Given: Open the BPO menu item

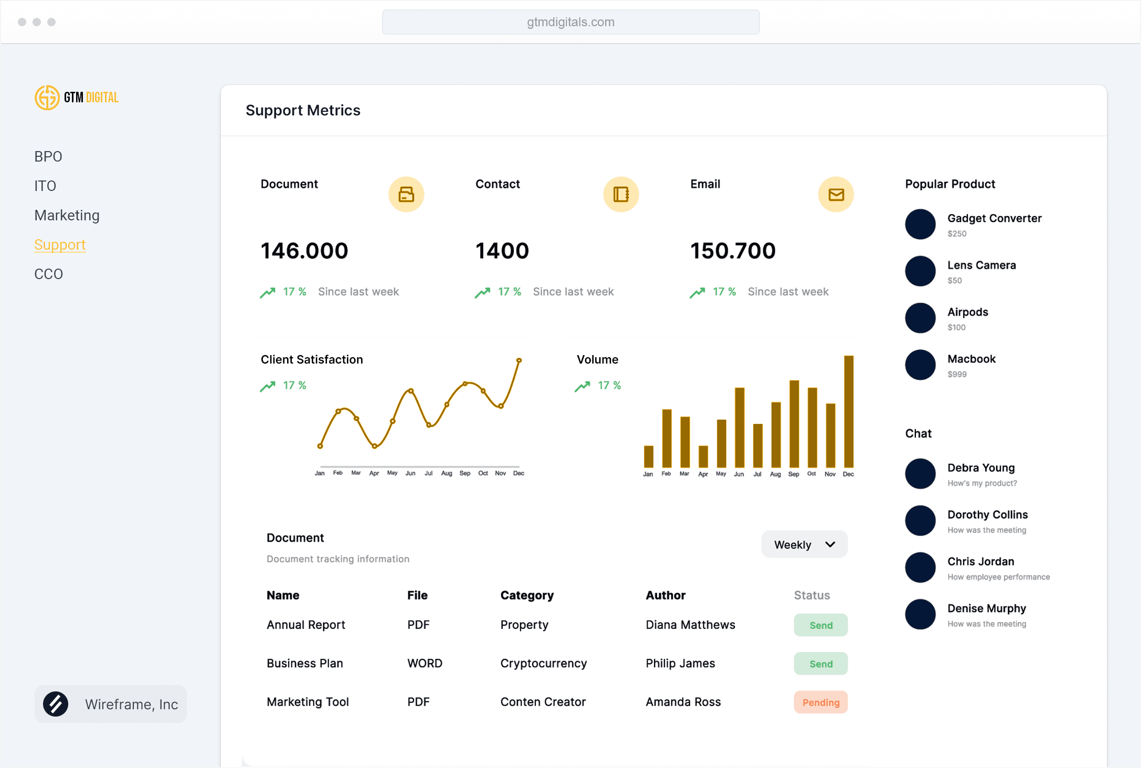Looking at the screenshot, I should pos(48,157).
